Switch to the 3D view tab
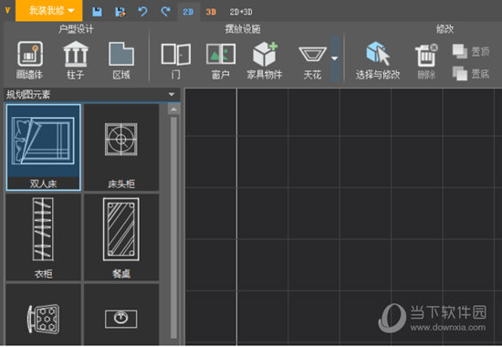The image size is (502, 347). tap(211, 12)
